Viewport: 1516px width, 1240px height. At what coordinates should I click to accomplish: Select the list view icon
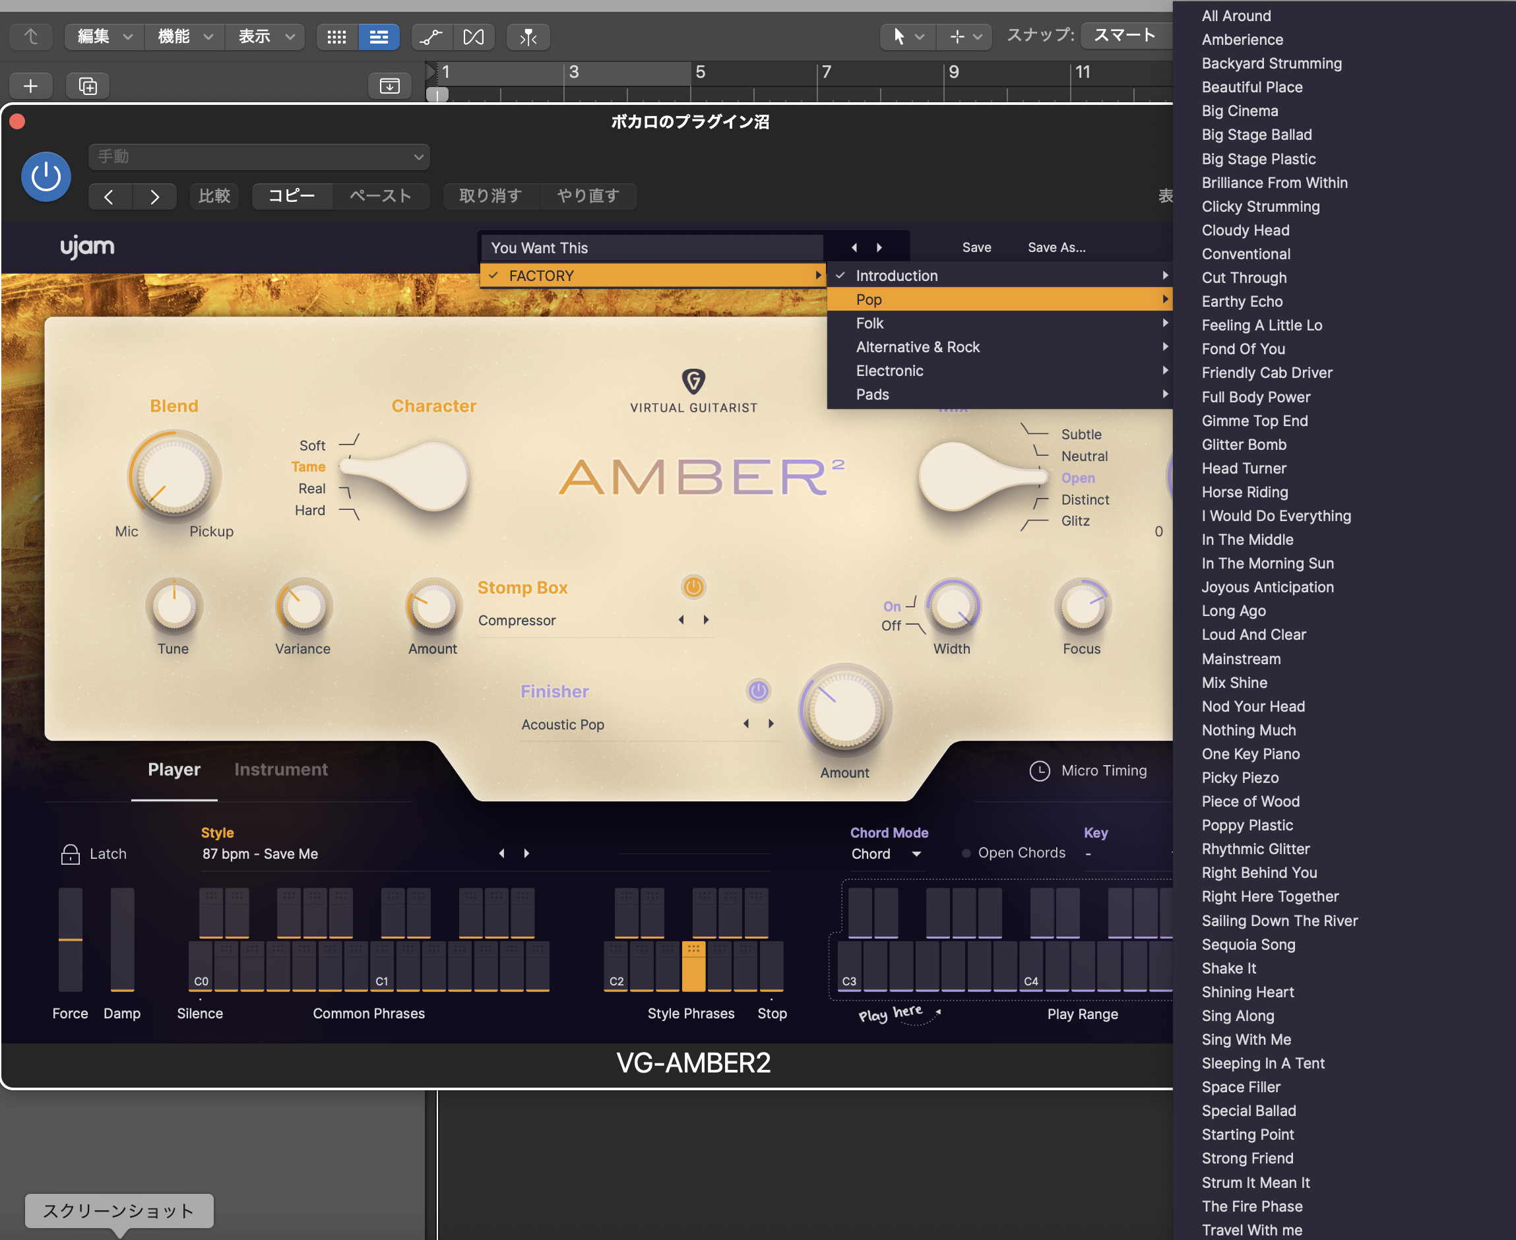point(379,36)
